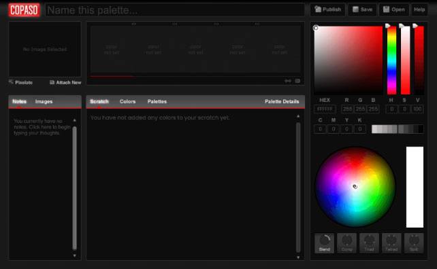Screen dimensions: 437x269
Task: Click the Notes panel scroll-down arrow
Action: coord(74,255)
